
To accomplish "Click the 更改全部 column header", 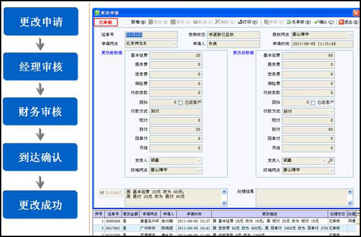I will (x=131, y=214).
